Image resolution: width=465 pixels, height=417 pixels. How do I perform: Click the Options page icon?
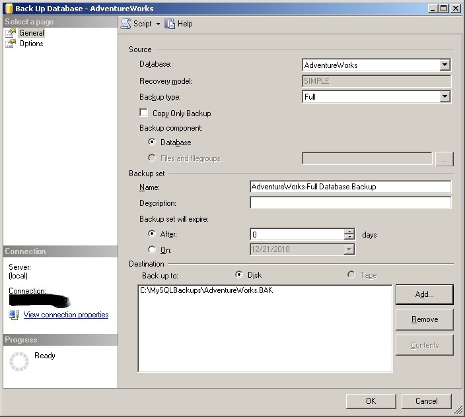pyautogui.click(x=11, y=44)
